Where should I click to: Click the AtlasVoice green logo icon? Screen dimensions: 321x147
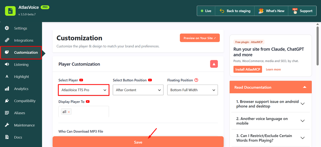[x=10, y=11]
